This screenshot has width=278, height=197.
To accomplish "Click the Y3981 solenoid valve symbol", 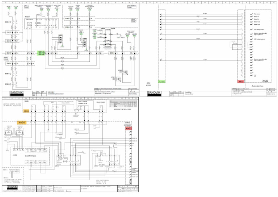I will (117, 79).
